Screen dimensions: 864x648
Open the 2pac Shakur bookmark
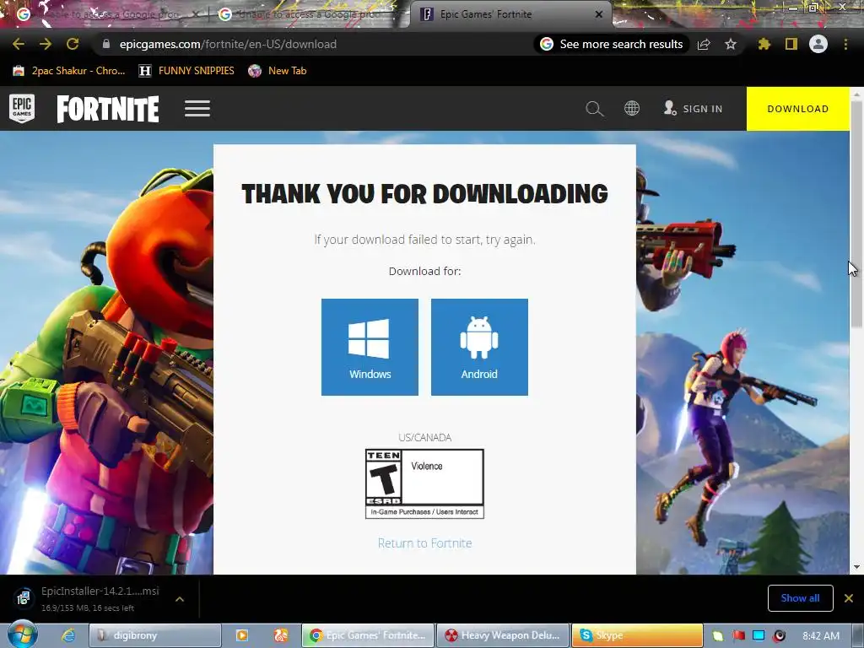(x=69, y=71)
